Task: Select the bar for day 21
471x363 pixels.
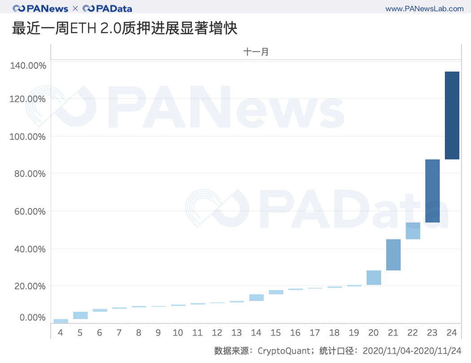Action: tap(393, 255)
